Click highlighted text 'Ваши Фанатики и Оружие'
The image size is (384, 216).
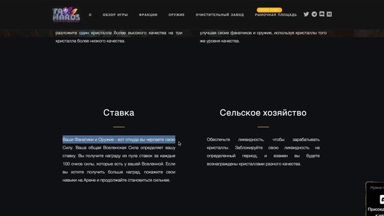pos(88,140)
